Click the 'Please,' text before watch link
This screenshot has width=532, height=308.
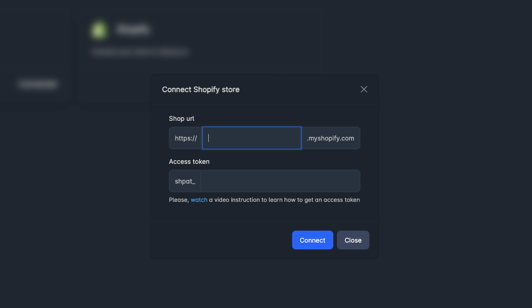[179, 200]
